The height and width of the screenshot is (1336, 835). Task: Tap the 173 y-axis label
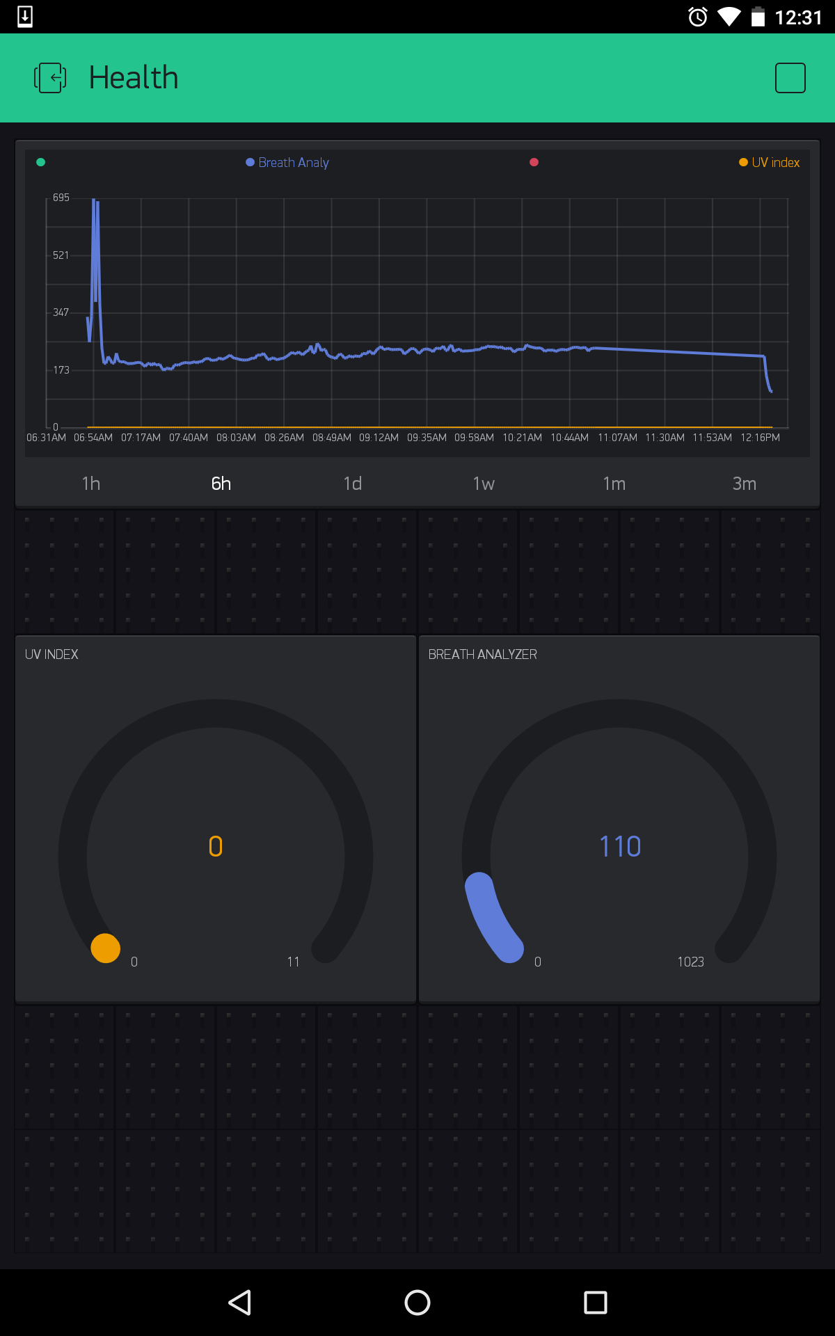(61, 370)
